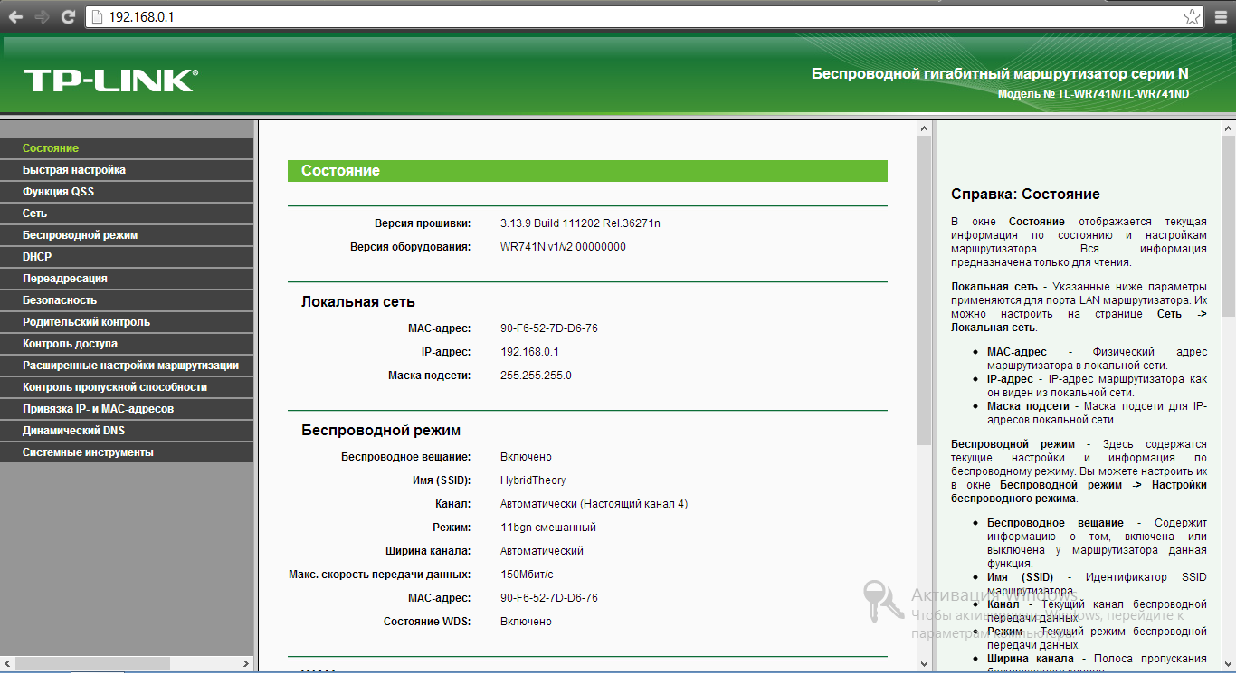This screenshot has width=1236, height=675.
Task: Select Привязка IP- и MAC-адресов
Action: click(x=127, y=409)
